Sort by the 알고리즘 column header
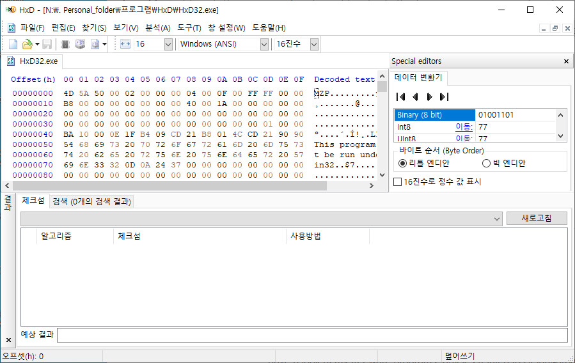Viewport: 575px width, 363px height. tap(75, 236)
